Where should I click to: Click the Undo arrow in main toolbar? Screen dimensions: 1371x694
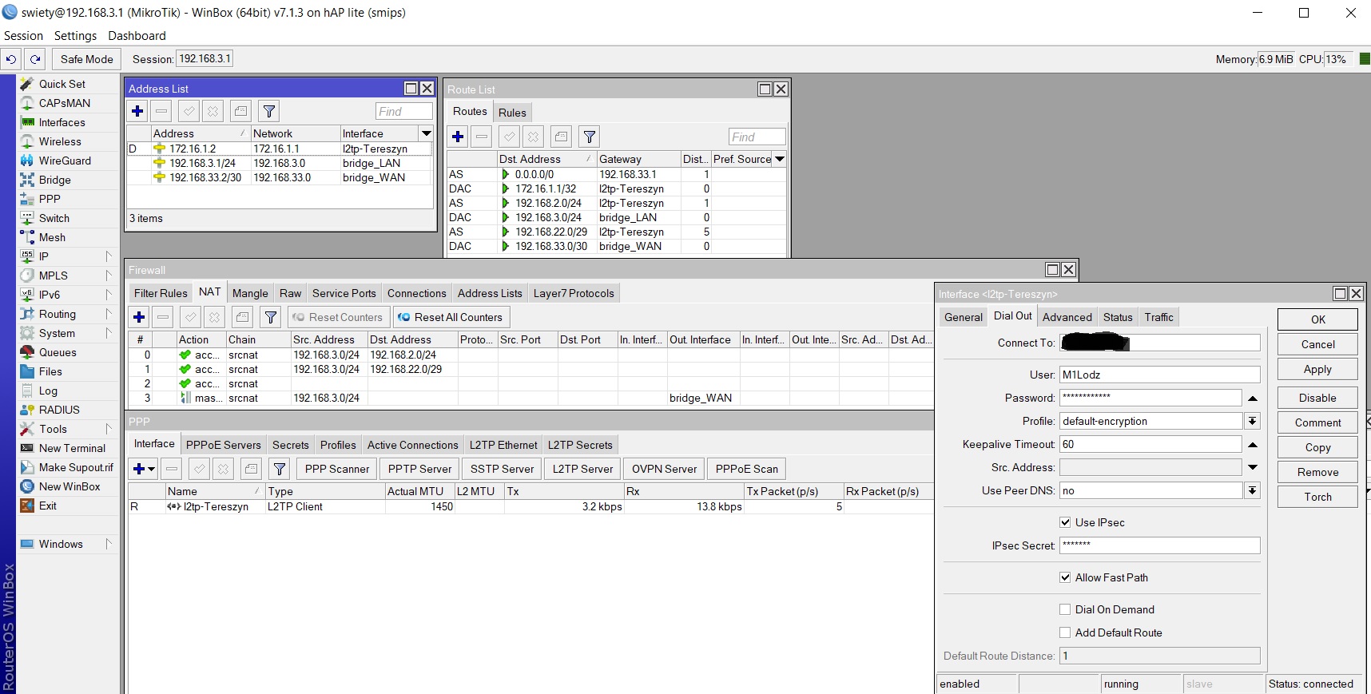[11, 59]
